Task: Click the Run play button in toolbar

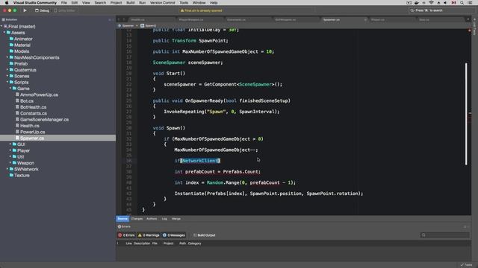Action: (25, 10)
